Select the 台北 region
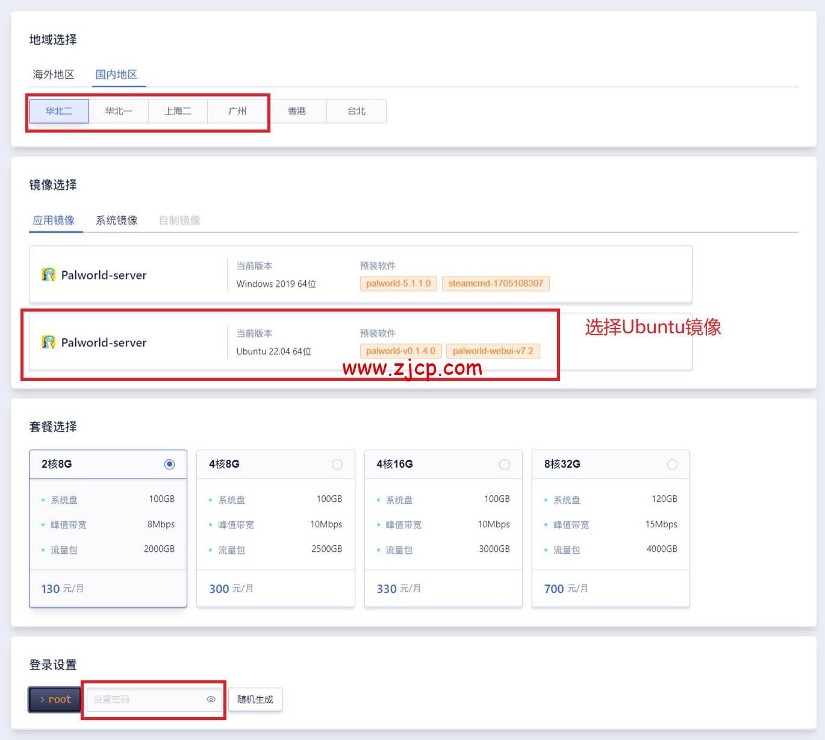This screenshot has height=740, width=825. click(356, 111)
